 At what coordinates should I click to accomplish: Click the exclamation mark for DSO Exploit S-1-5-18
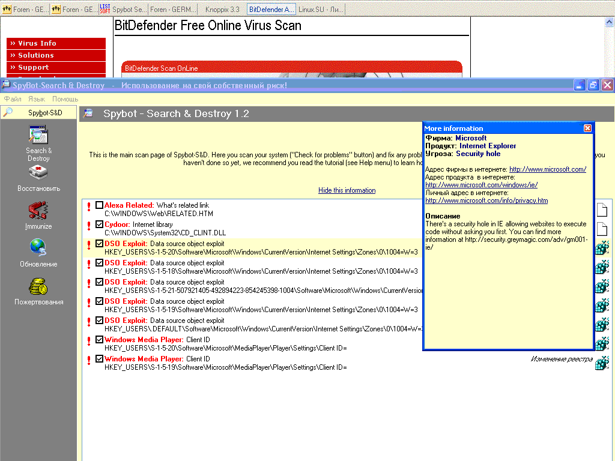[x=89, y=264]
